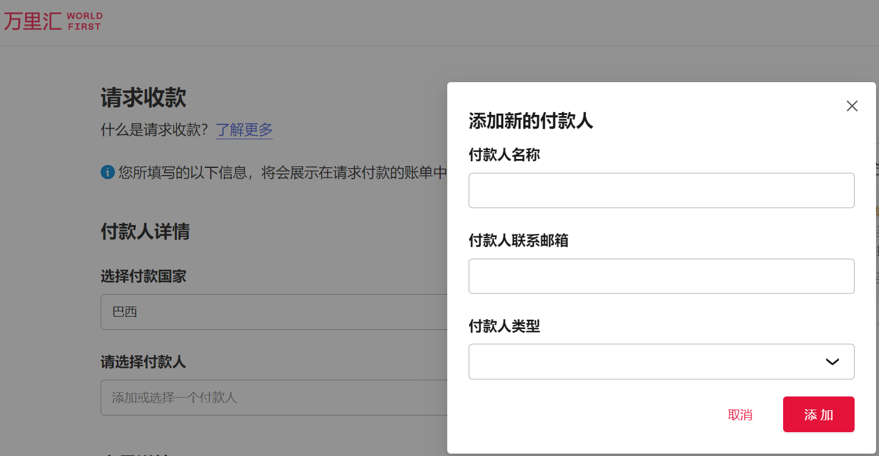
Task: Open the 请选择付款人 selector field
Action: pos(274,398)
